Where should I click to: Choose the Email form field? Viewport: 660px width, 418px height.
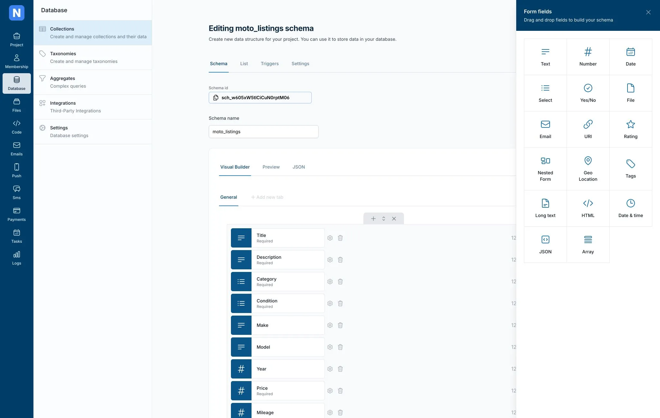point(545,129)
